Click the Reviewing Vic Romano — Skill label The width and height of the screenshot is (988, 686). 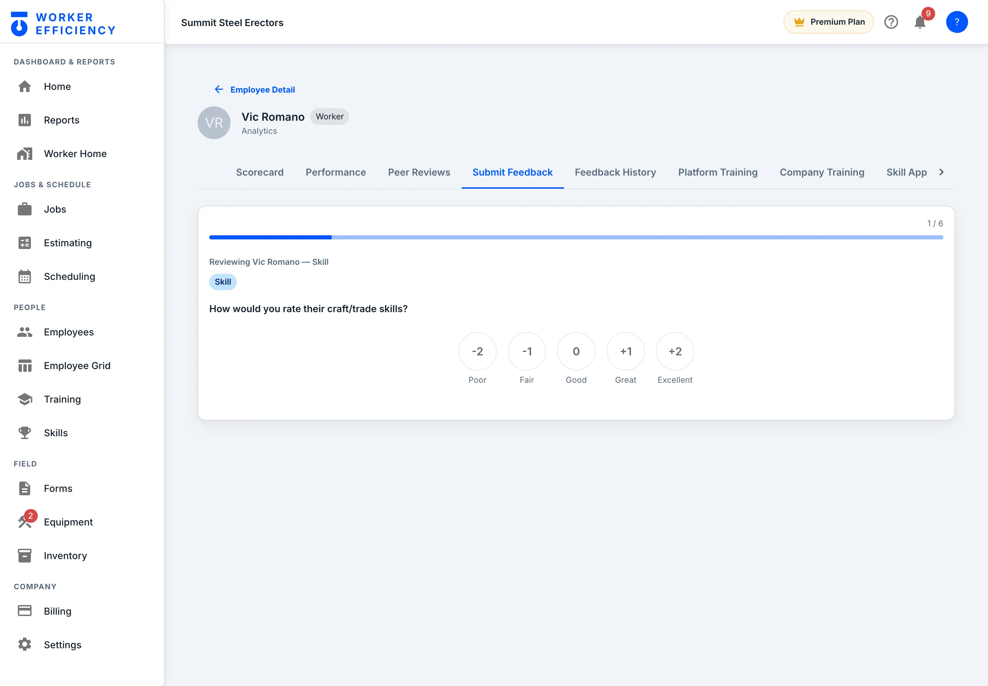click(269, 262)
